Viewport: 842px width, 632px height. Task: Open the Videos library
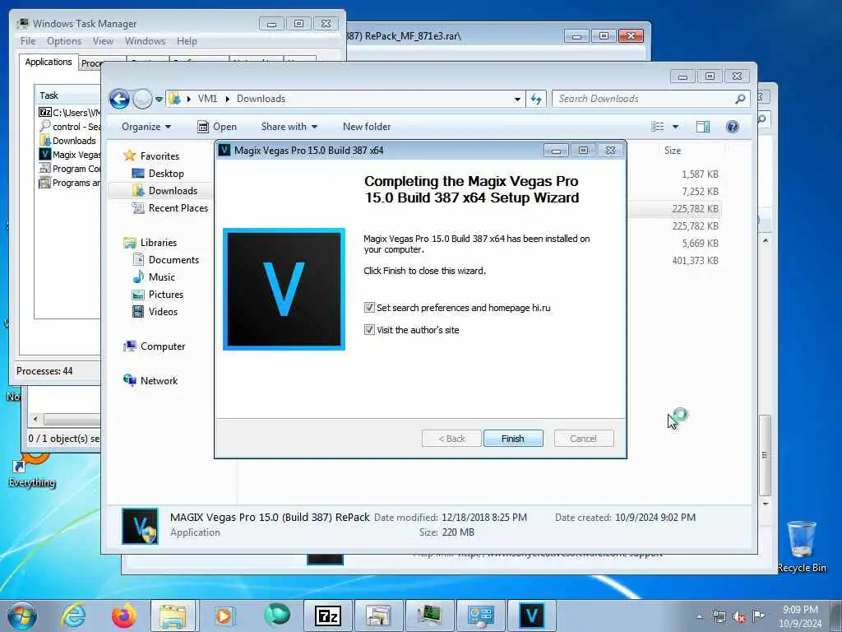click(x=163, y=312)
